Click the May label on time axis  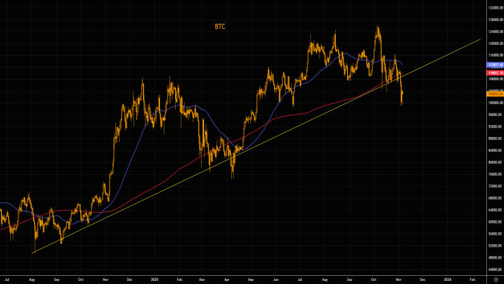coord(251,278)
